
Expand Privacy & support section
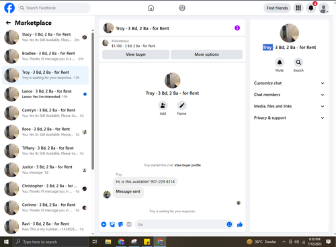click(289, 118)
